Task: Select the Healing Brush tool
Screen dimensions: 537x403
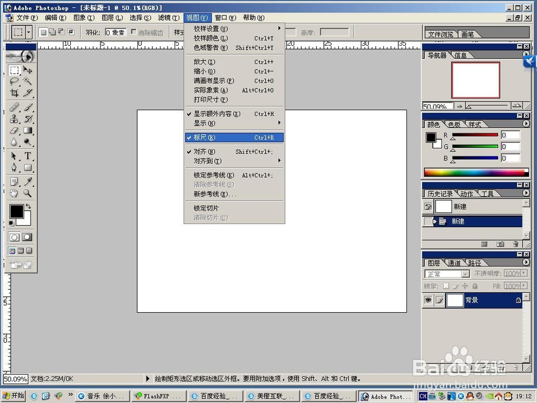Action: (14, 107)
